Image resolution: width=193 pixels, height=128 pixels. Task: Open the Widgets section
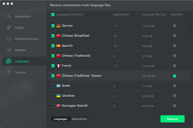[20, 50]
